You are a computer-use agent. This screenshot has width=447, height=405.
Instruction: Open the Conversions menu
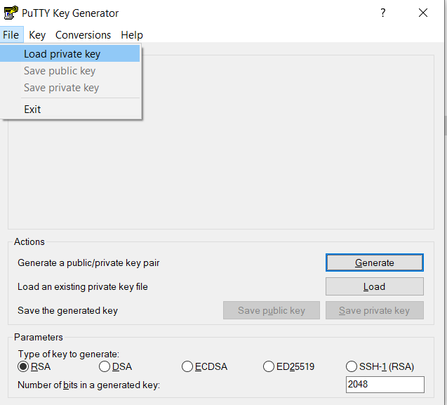[x=83, y=35]
